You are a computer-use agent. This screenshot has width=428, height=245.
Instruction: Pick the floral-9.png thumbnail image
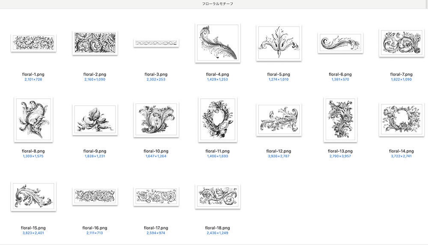click(95, 119)
